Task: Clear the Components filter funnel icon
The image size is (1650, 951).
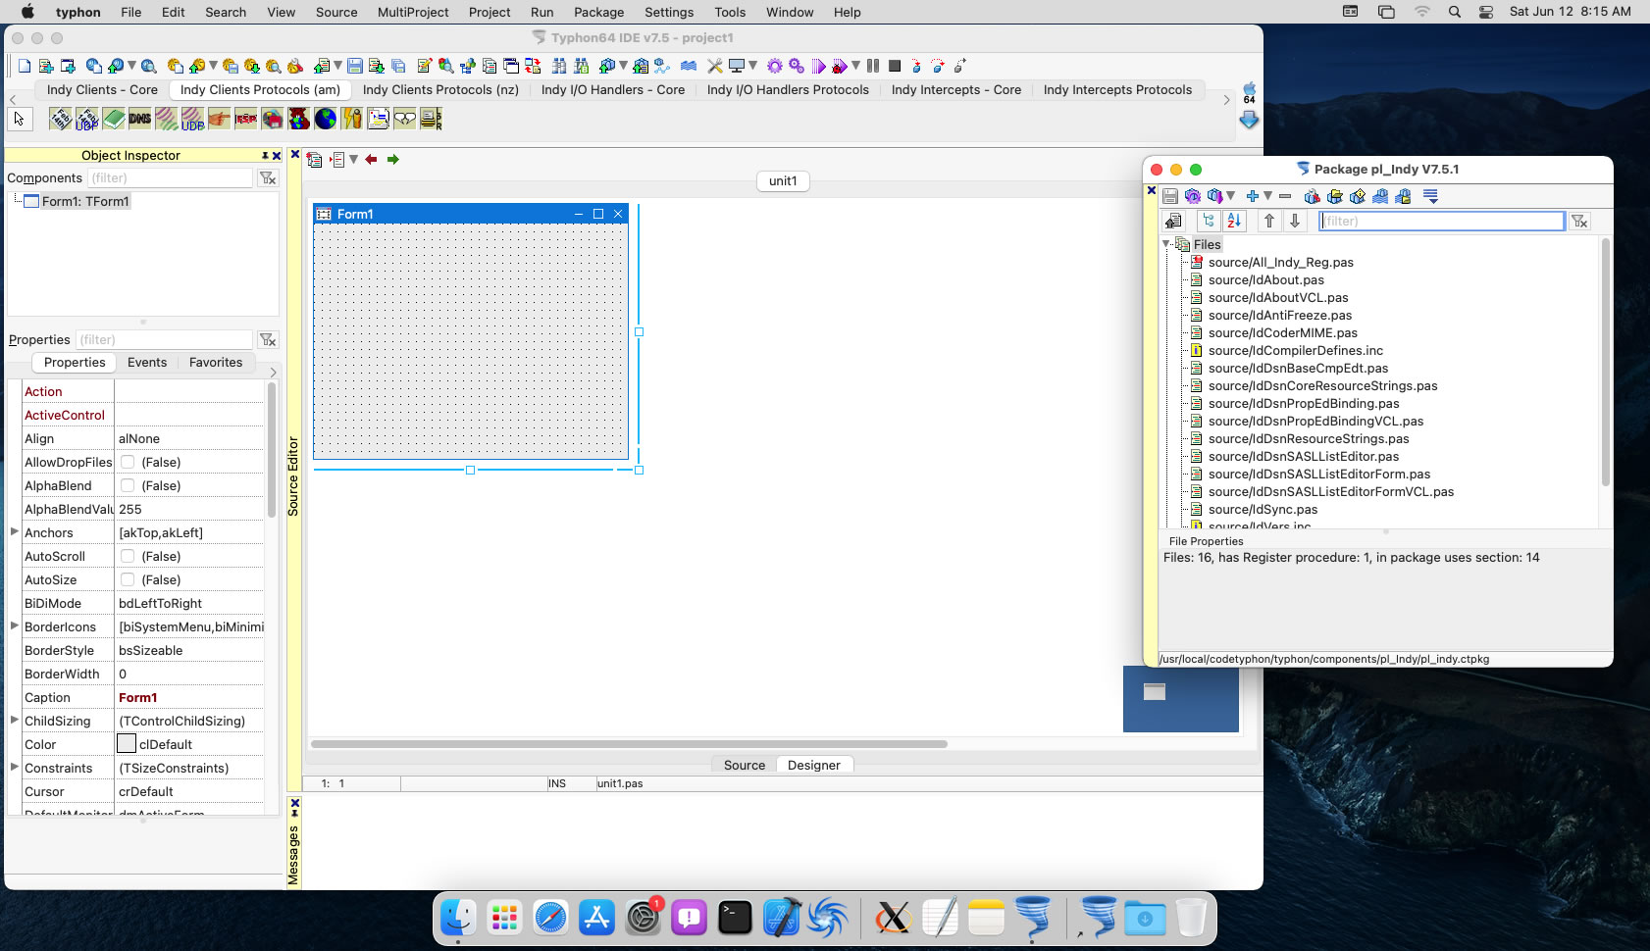Action: [268, 178]
